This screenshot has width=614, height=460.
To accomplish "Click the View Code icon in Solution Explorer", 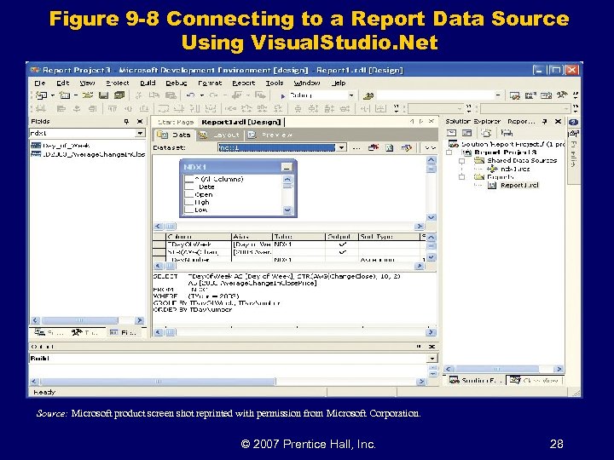I will [451, 133].
